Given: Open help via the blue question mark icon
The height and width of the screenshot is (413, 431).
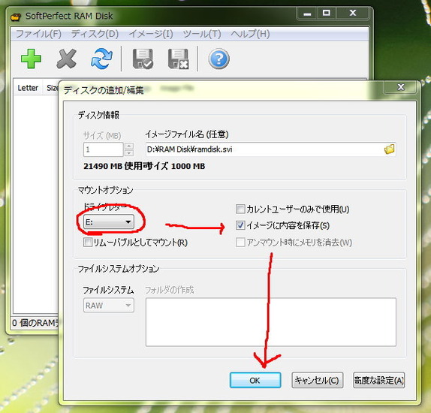Looking at the screenshot, I should click(219, 59).
